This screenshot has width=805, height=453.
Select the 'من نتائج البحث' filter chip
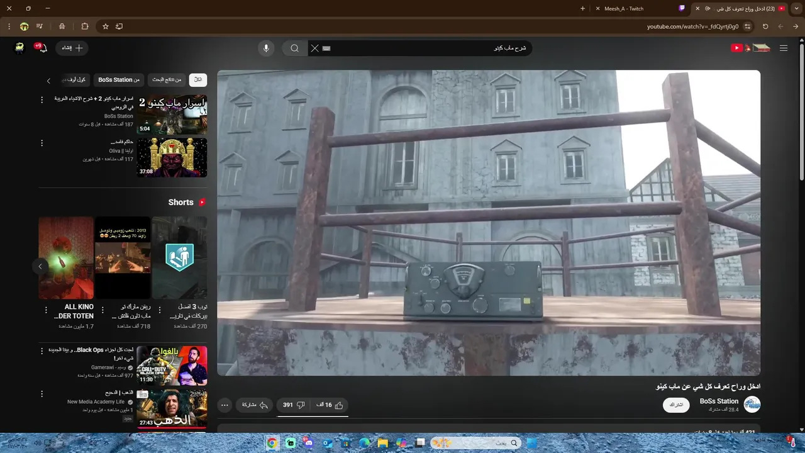tap(167, 80)
